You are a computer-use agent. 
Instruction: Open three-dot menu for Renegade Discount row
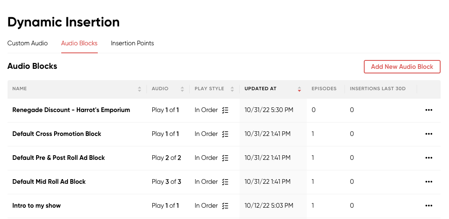pos(428,110)
